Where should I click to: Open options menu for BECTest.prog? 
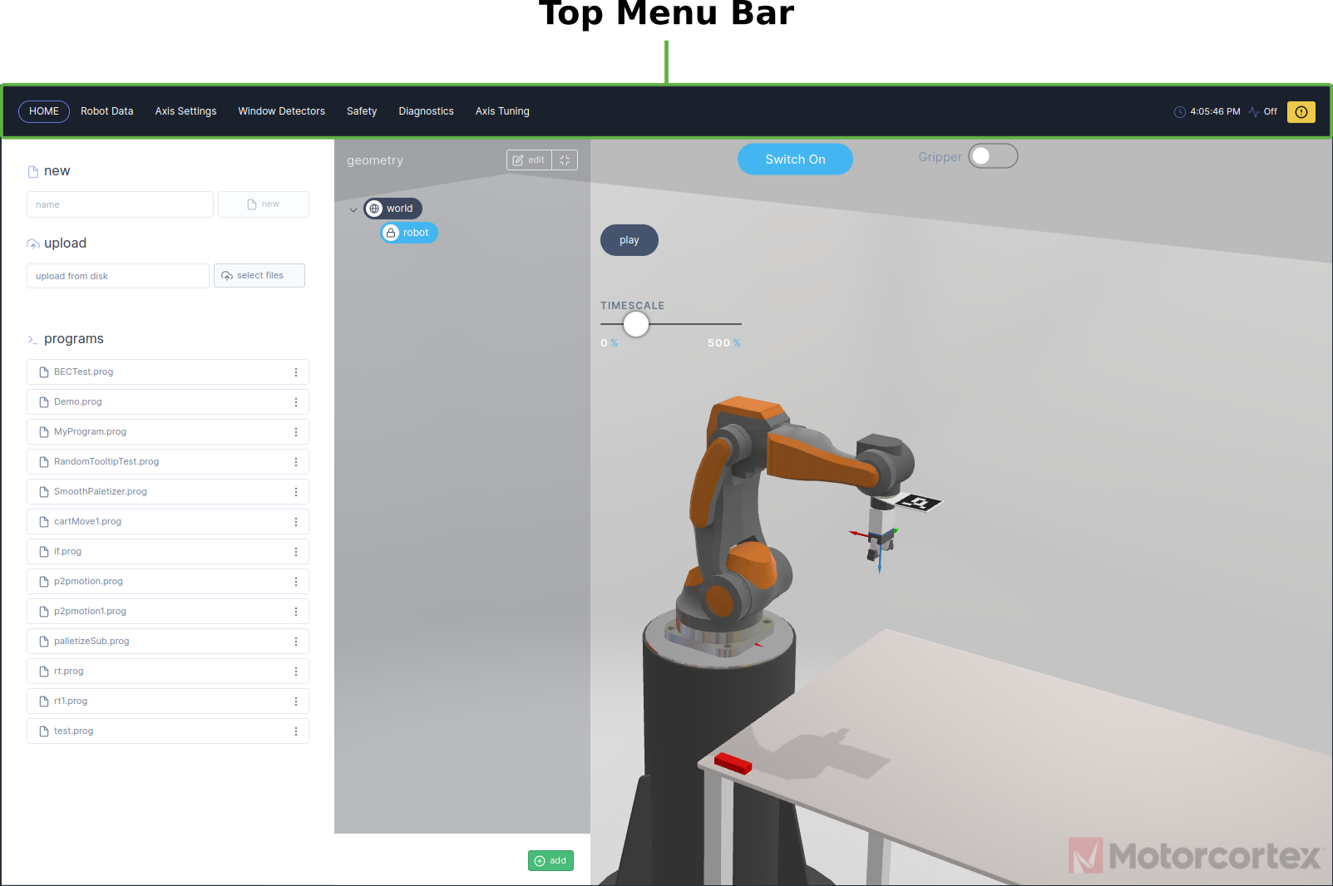(x=296, y=372)
